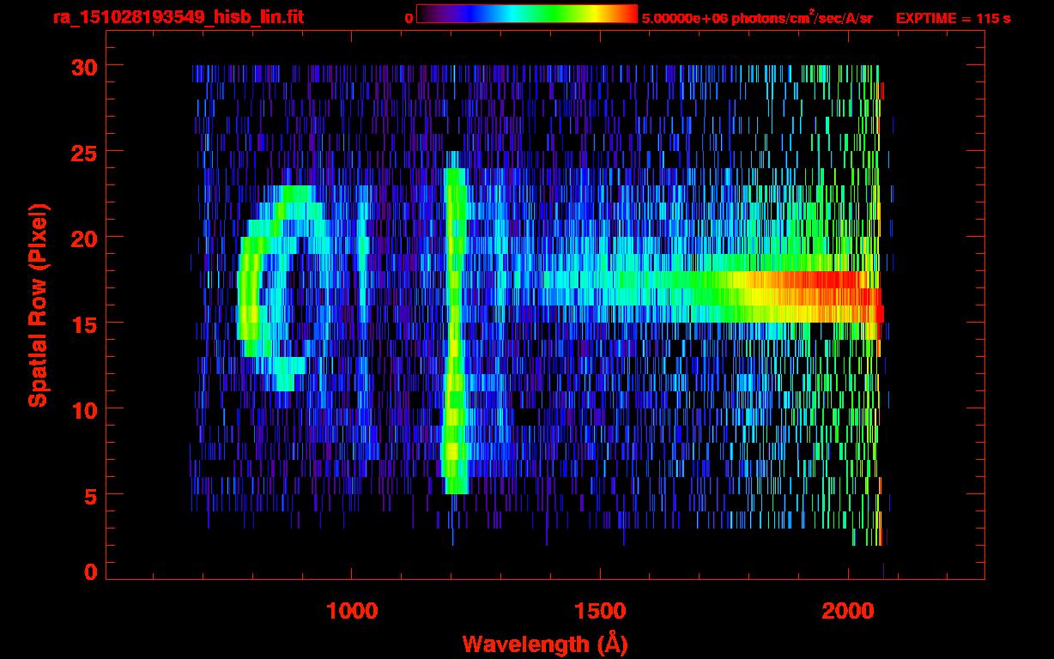
Task: Click the Spatial Row (Pixel) axis title
Action: 38,305
